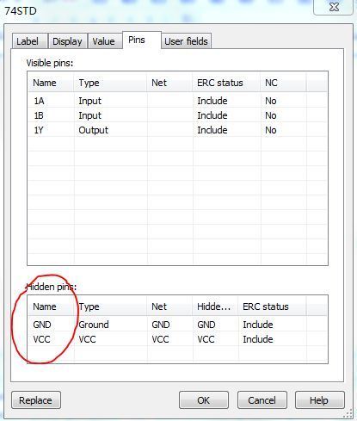The height and width of the screenshot is (421, 357).
Task: Click Input type cell of pin 1B
Action: [x=90, y=115]
